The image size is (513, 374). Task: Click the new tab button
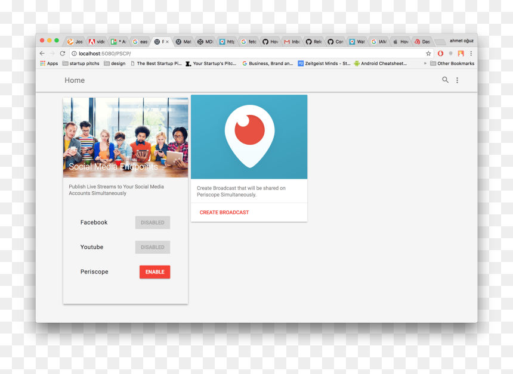point(440,42)
